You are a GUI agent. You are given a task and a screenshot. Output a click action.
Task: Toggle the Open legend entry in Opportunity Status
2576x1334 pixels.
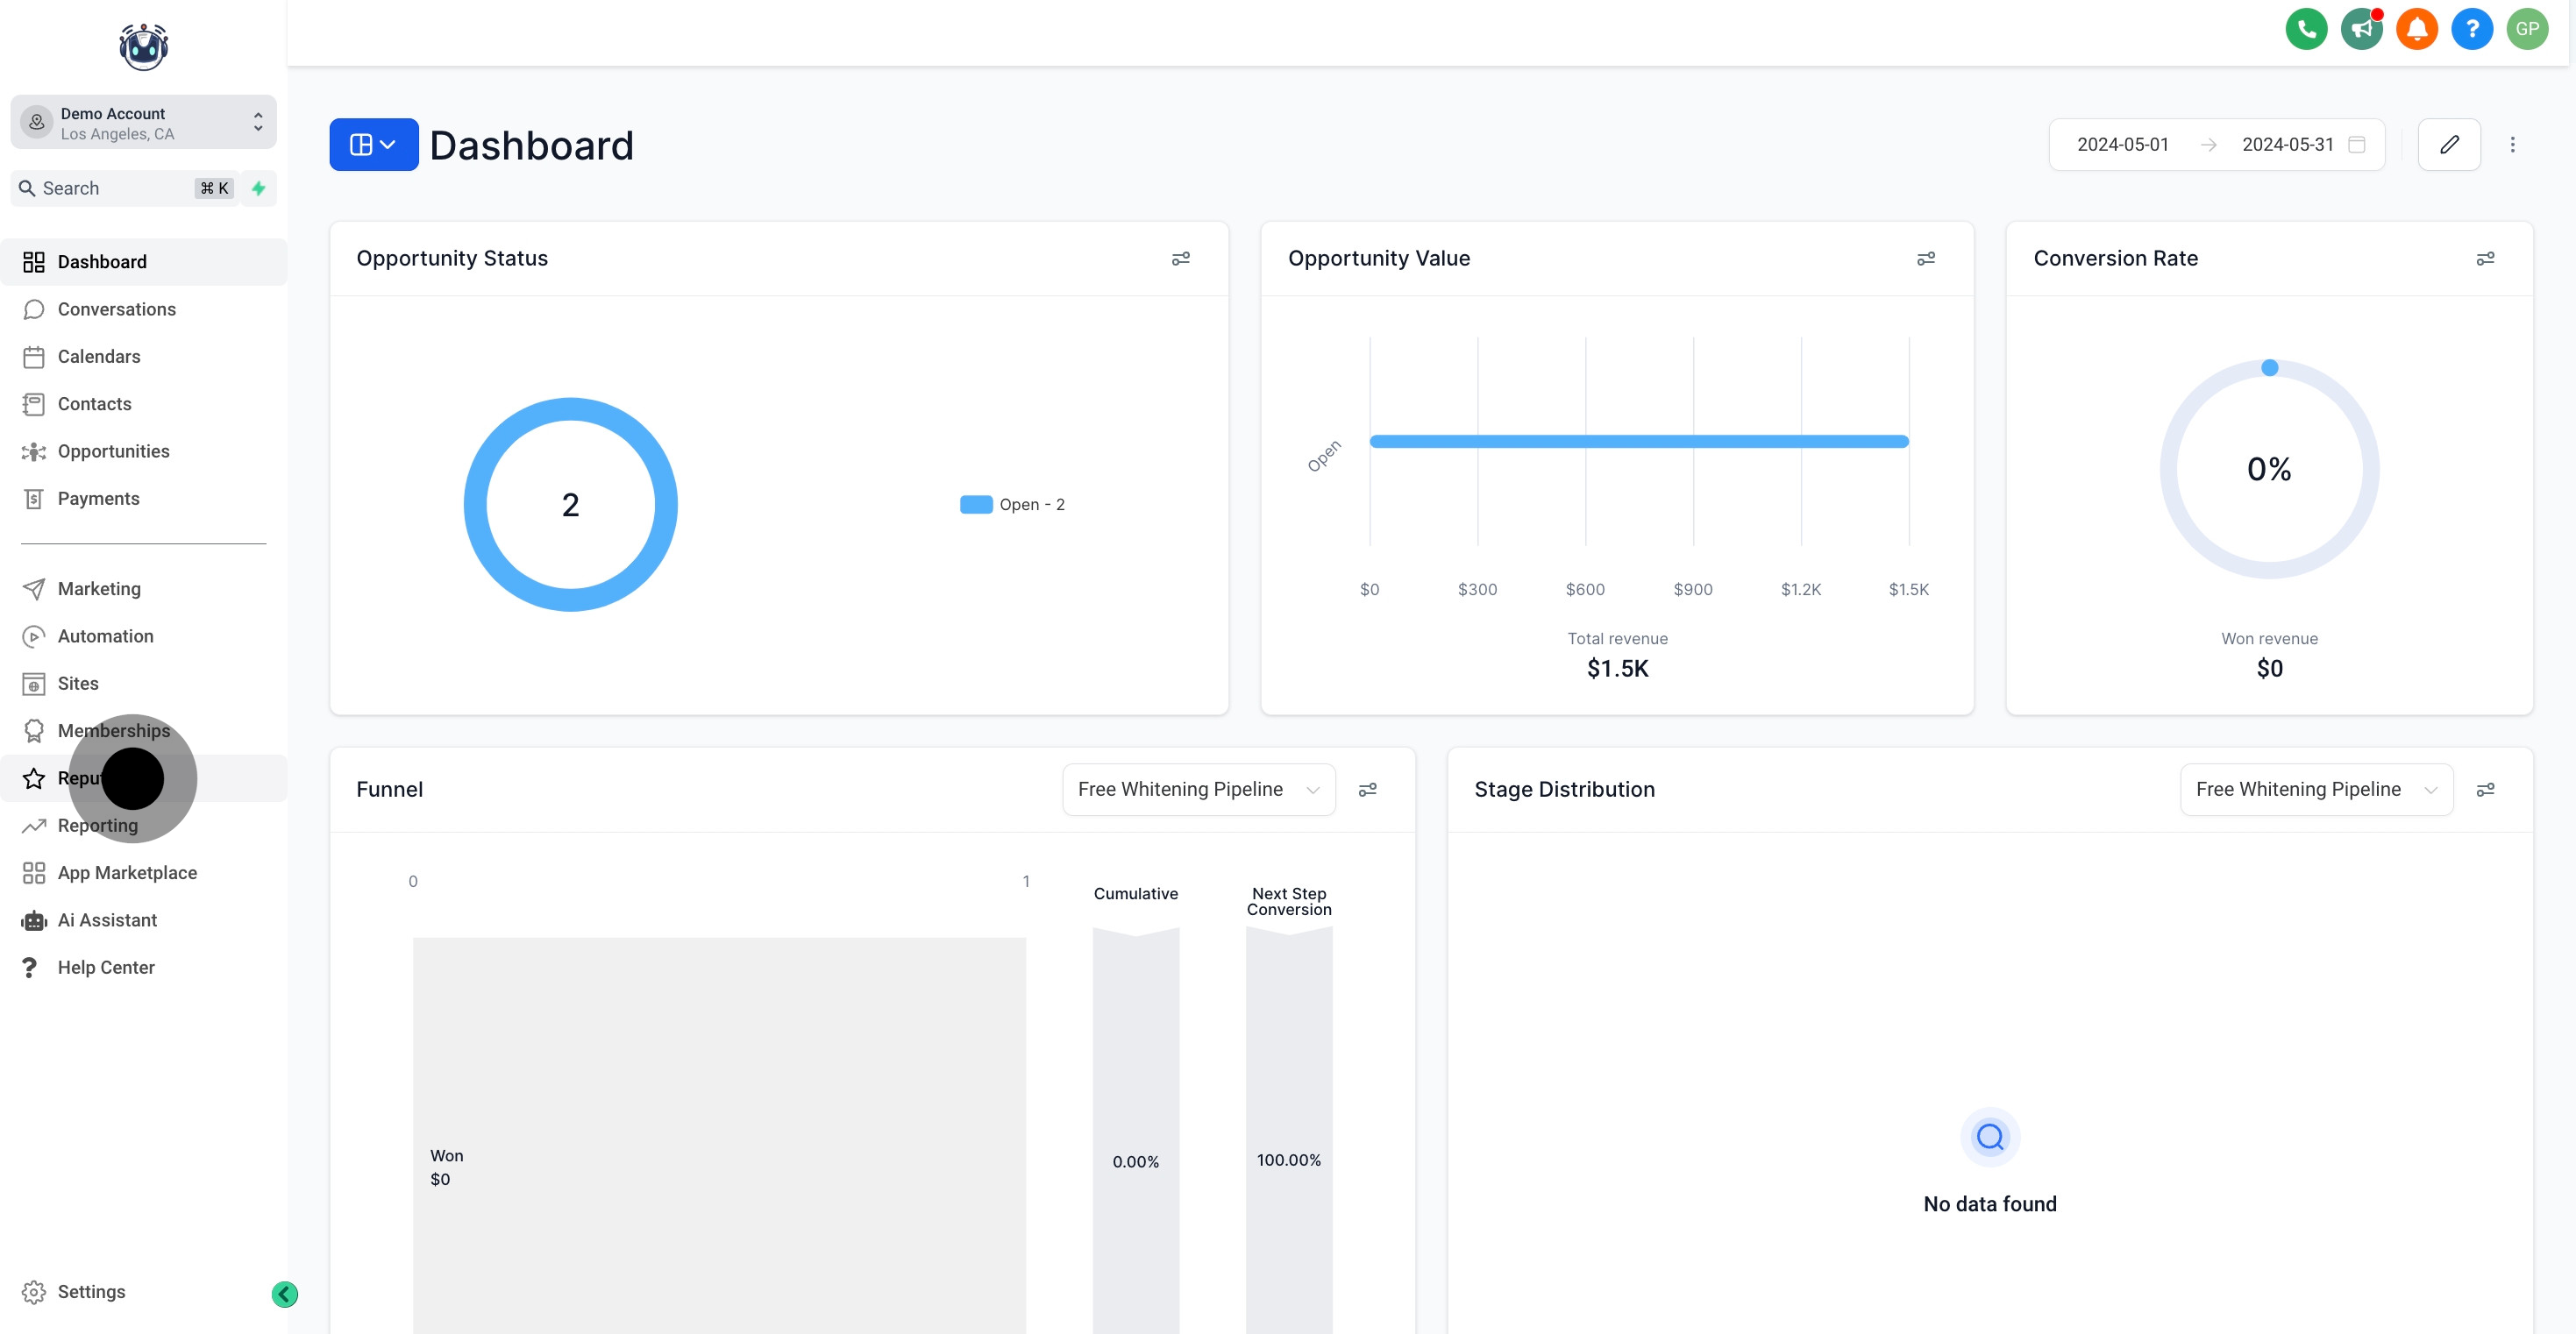point(1012,505)
